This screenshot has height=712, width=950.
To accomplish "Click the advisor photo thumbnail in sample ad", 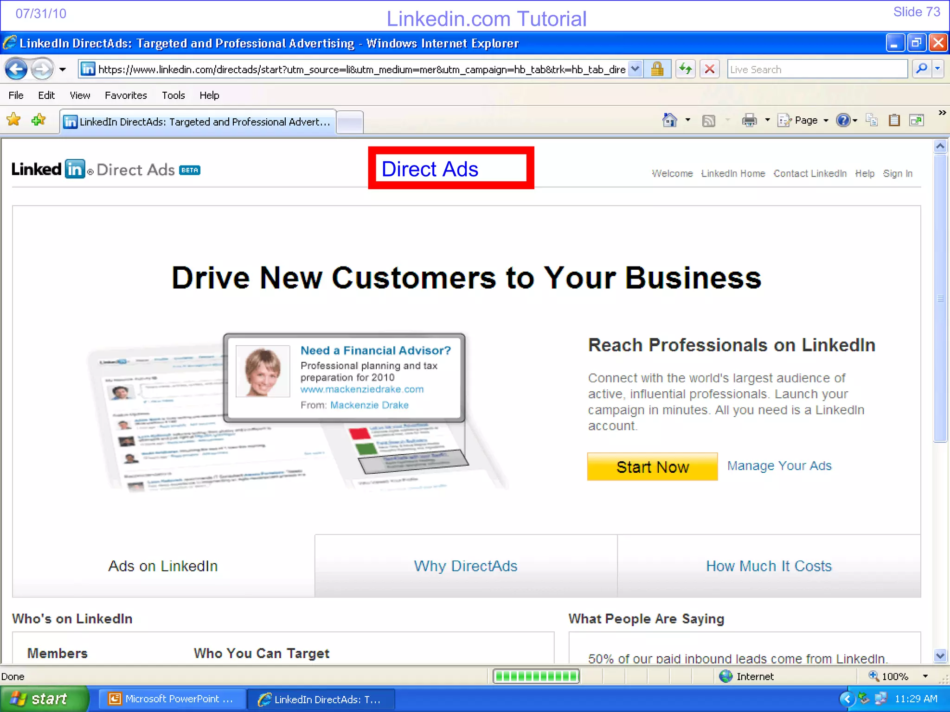I will click(263, 371).
